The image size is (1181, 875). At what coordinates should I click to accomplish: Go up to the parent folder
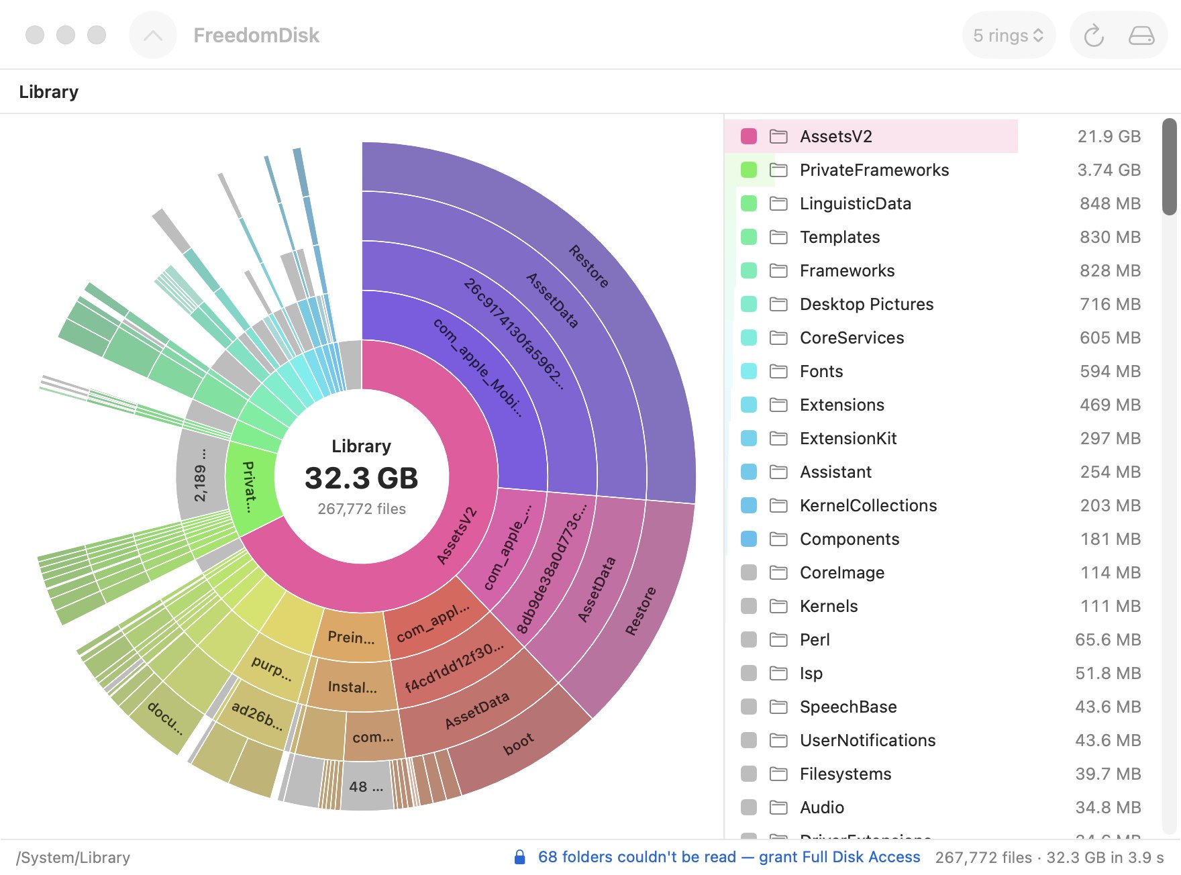click(153, 35)
